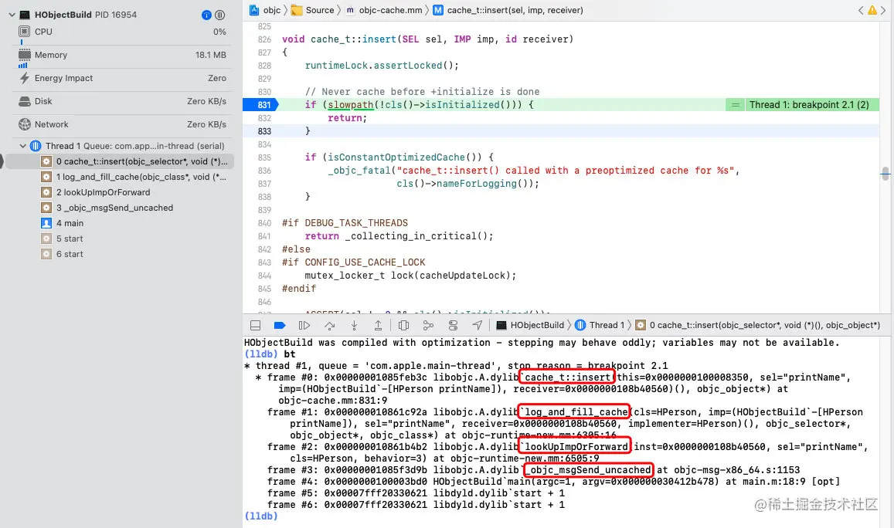
Task: Click the return _collecting_in_critical() line
Action: click(399, 236)
